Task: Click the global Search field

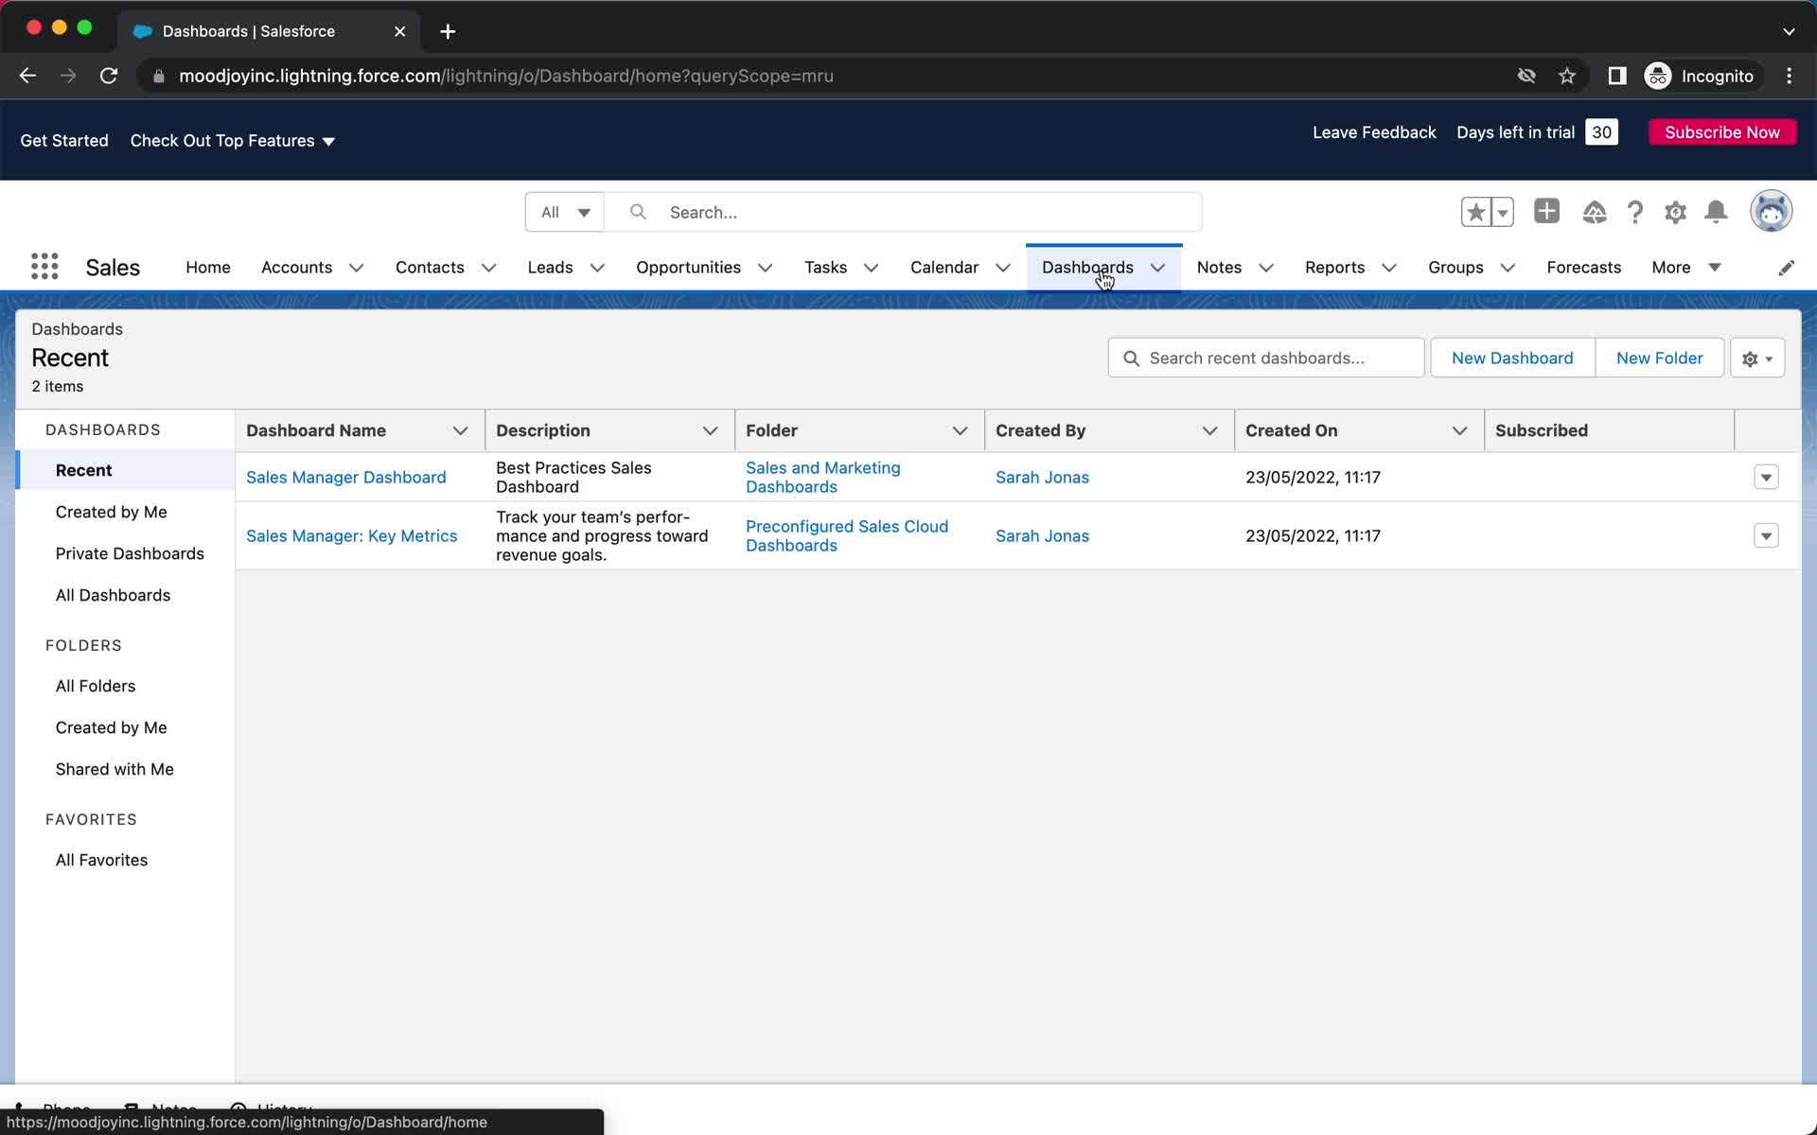Action: [x=903, y=212]
